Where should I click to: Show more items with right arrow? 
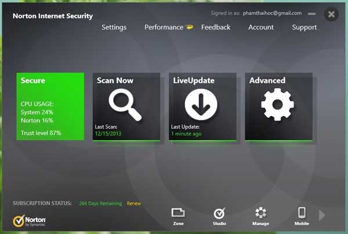tap(322, 215)
